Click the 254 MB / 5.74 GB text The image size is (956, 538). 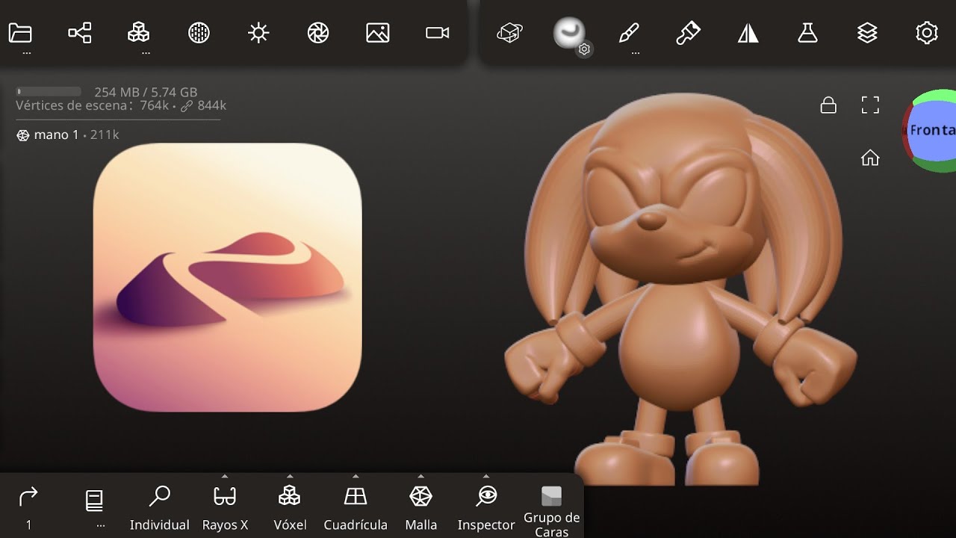tap(146, 93)
